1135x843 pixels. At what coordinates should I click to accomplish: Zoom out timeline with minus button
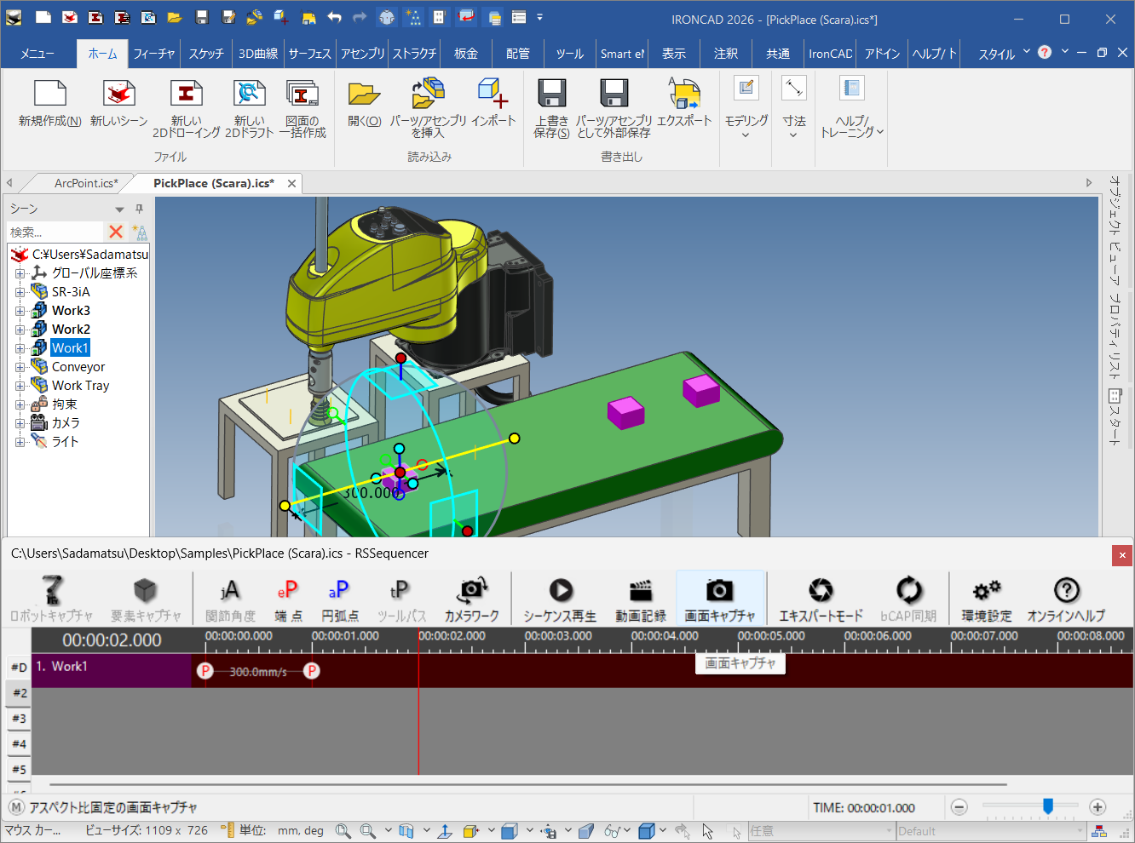959,807
